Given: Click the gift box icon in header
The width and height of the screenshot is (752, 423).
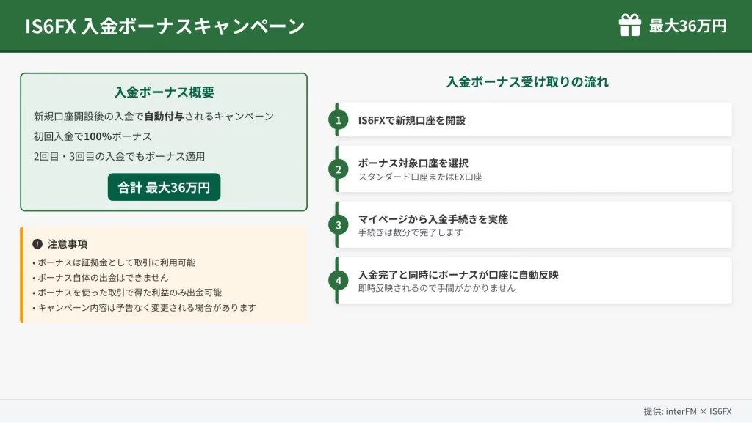Looking at the screenshot, I should (629, 26).
